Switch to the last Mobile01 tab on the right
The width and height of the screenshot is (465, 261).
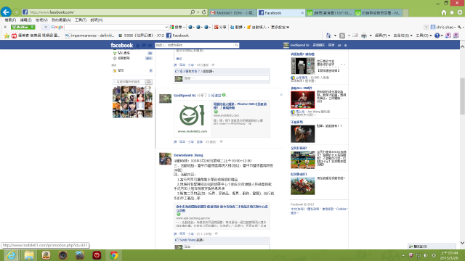click(x=379, y=13)
